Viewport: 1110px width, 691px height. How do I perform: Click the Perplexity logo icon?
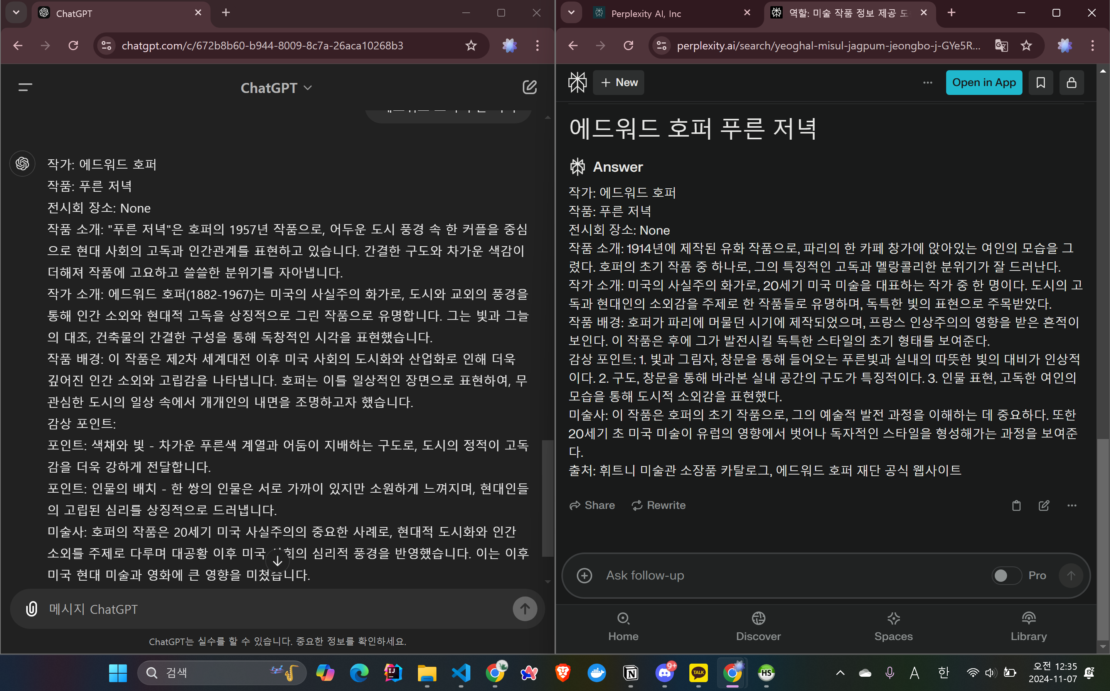click(577, 83)
